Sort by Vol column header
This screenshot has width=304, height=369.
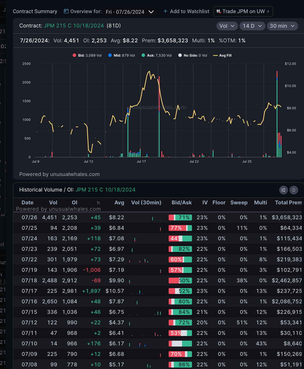(53, 203)
